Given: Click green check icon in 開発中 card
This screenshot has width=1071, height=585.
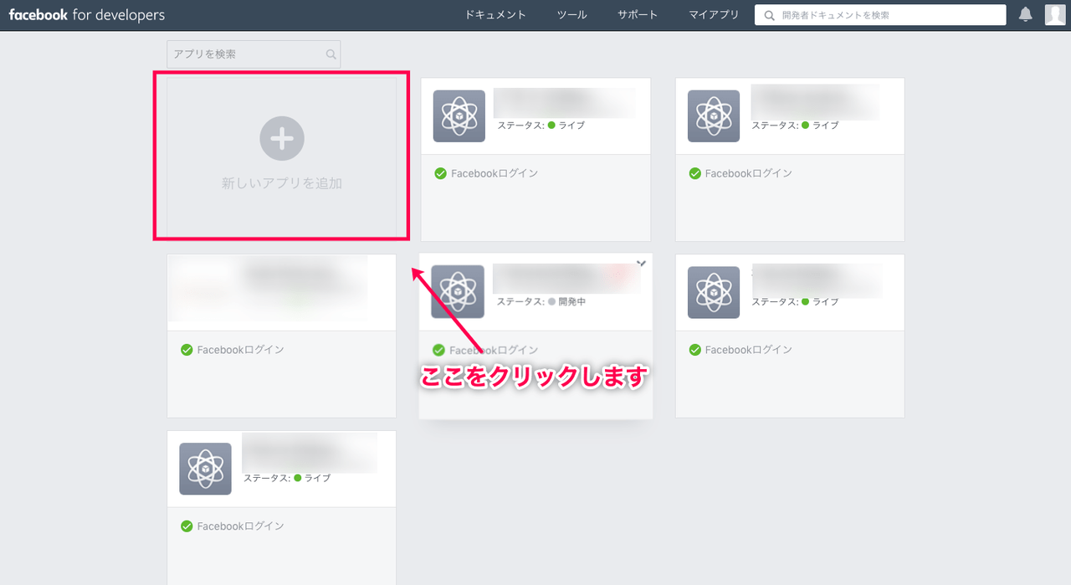Looking at the screenshot, I should click(x=438, y=350).
